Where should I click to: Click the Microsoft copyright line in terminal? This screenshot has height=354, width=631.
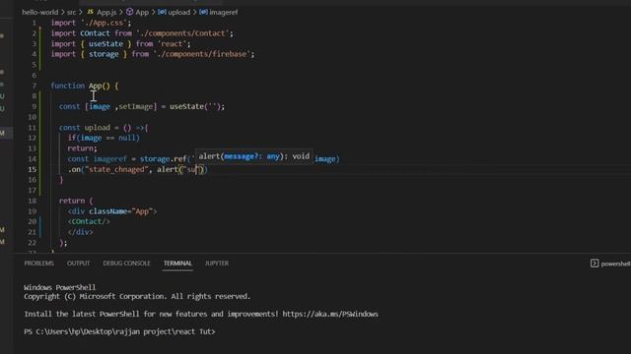[137, 297]
